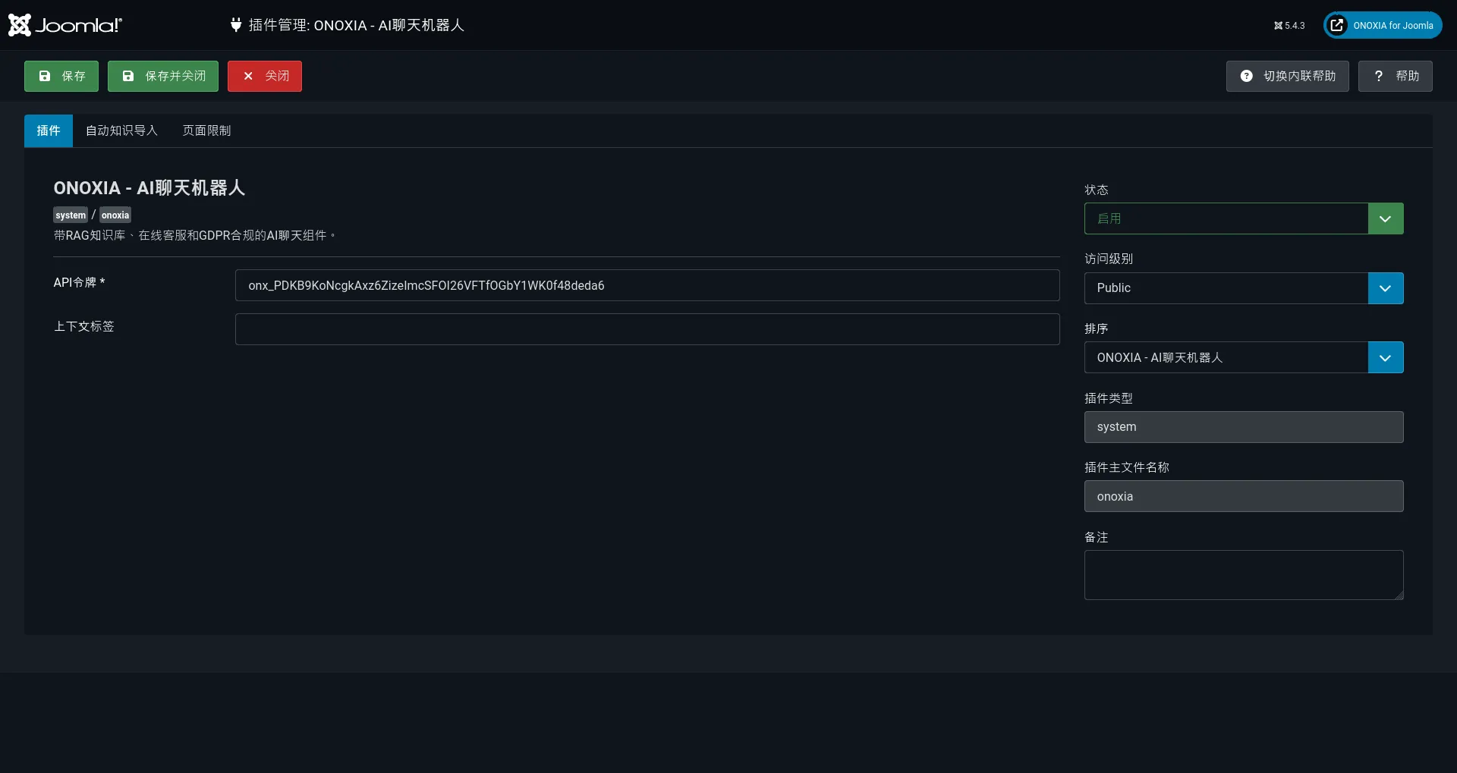The width and height of the screenshot is (1457, 773).
Task: Click the onoxia badge under title
Action: (x=115, y=215)
